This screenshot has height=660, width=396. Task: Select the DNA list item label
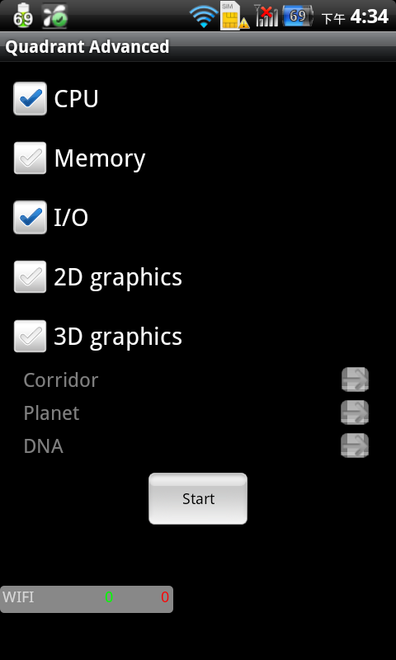[44, 446]
